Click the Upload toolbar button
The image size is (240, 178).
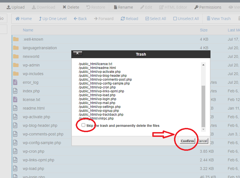pyautogui.click(x=16, y=7)
